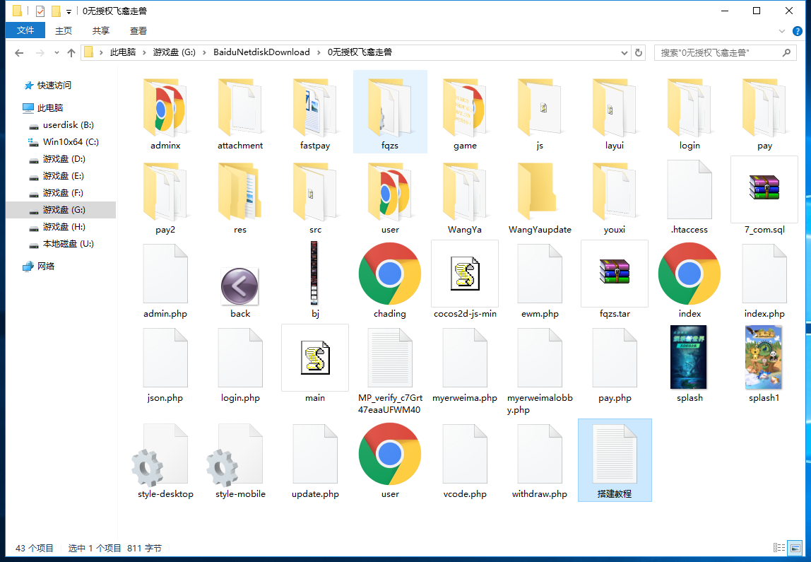Select 游戏盘 (D:) in navigation pane
Image resolution: width=811 pixels, height=562 pixels.
pos(64,159)
